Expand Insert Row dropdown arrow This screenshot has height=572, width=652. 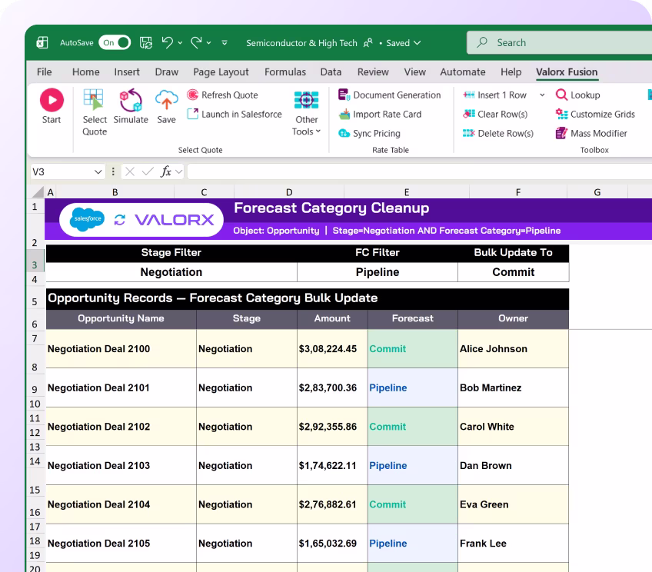click(x=542, y=95)
